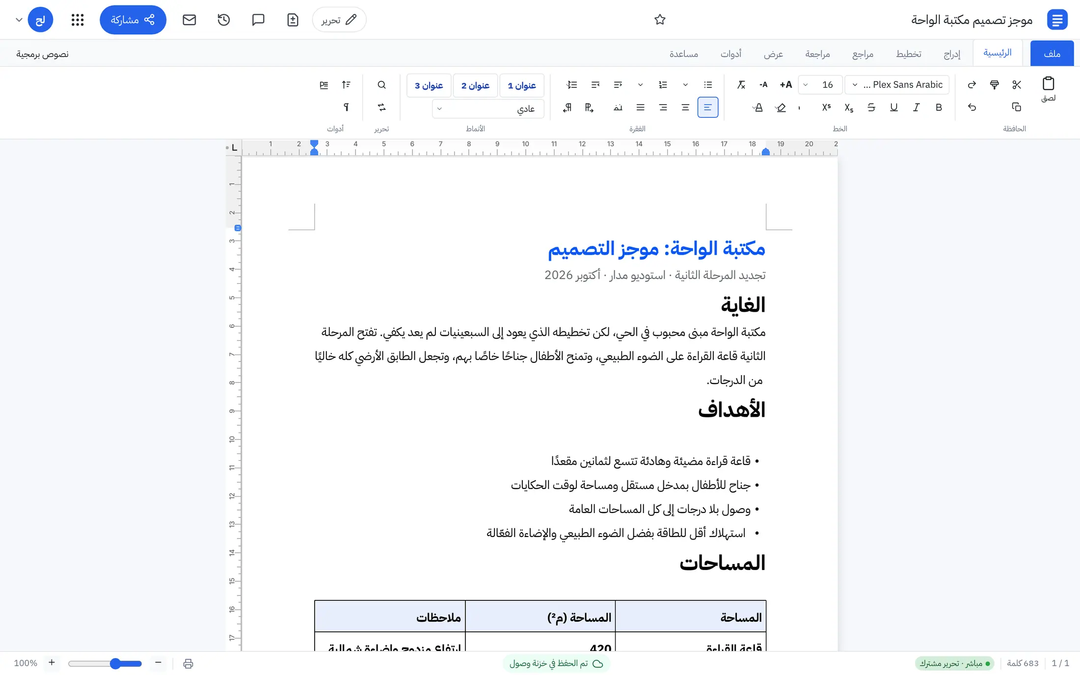Toggle show paragraph marks ¶
Screen dimensions: 1080x675
[x=346, y=107]
